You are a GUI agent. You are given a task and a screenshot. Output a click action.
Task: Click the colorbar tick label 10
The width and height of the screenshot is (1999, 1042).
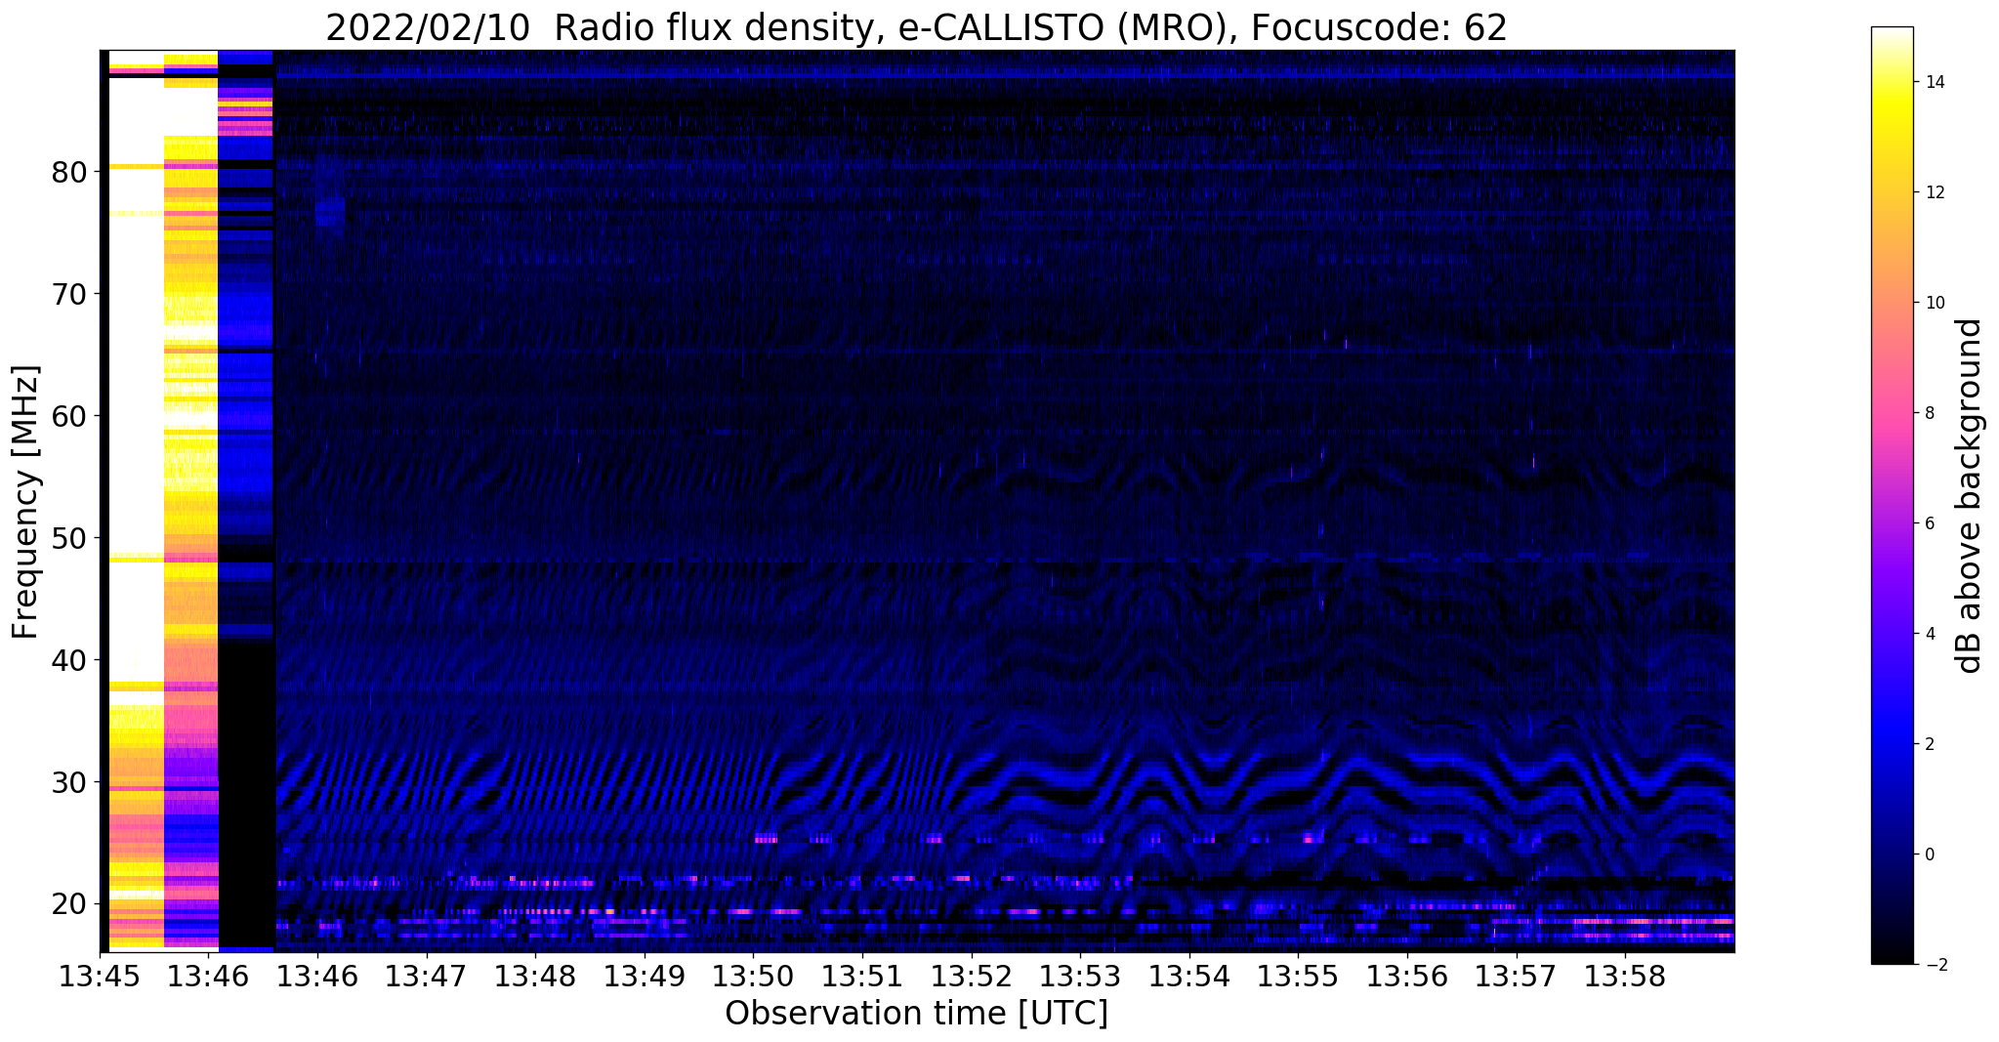click(x=1933, y=303)
